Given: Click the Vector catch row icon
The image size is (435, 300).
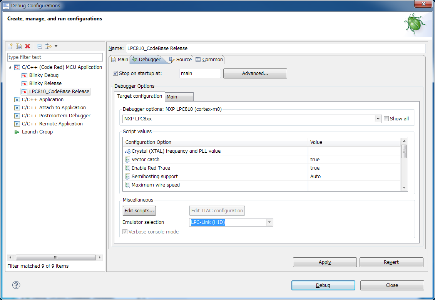Looking at the screenshot, I should tap(128, 160).
